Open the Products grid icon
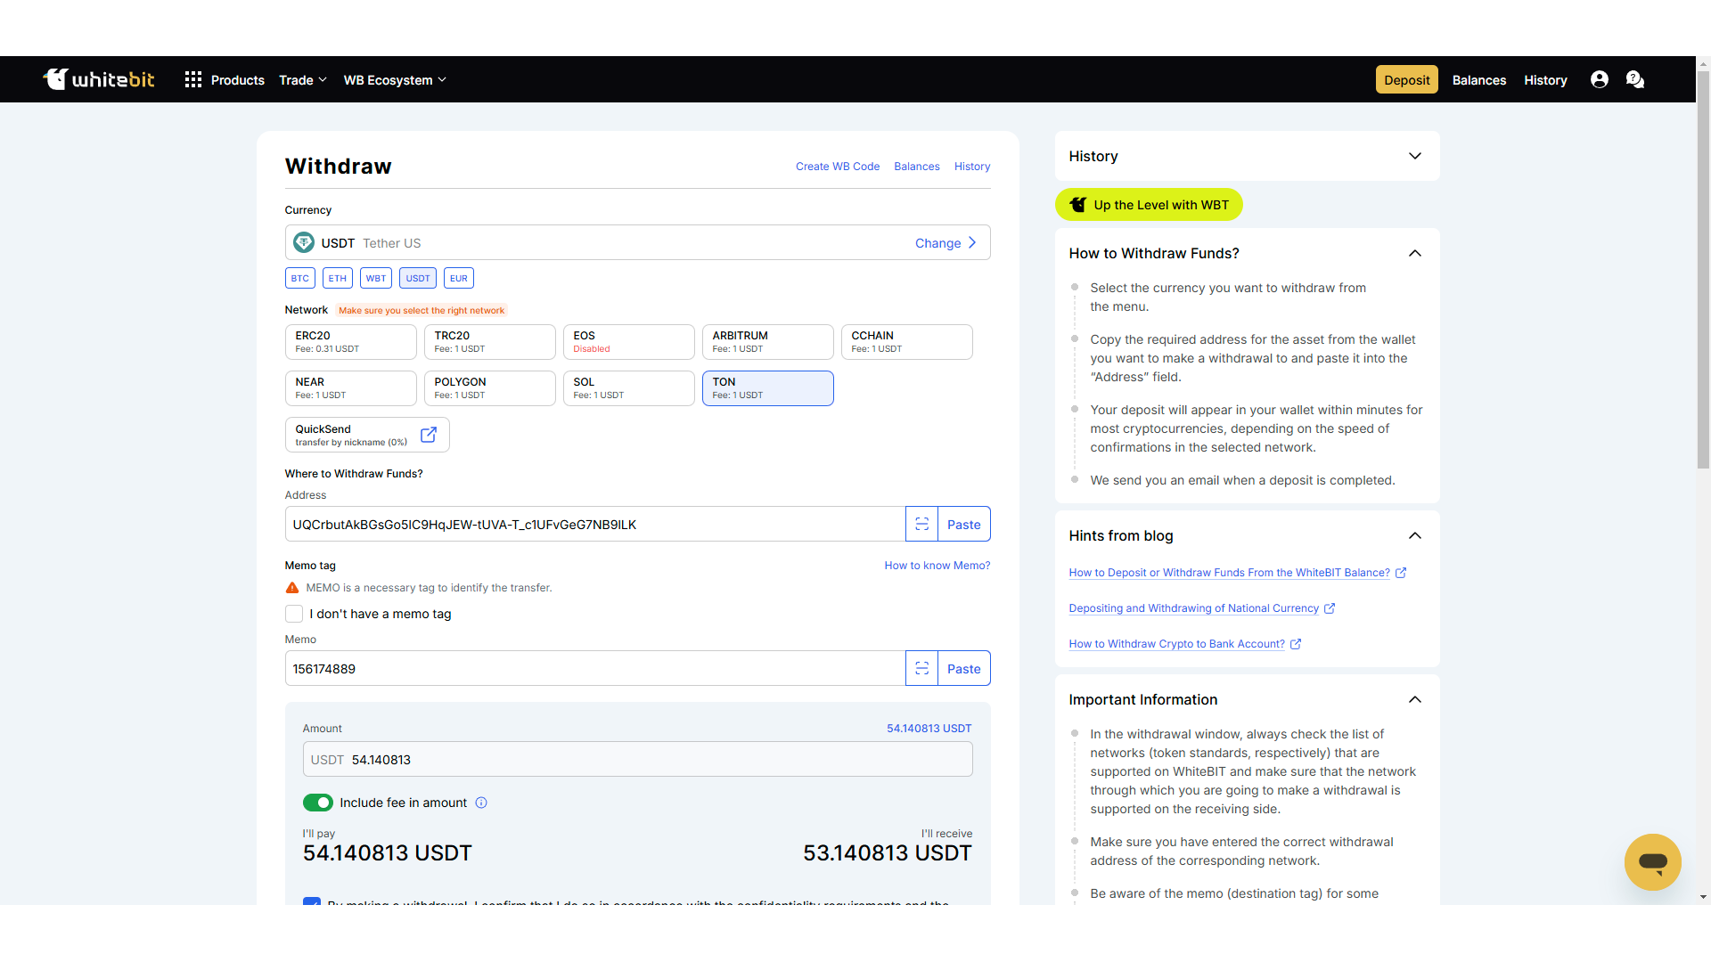Screen dimensions: 1711x962 click(x=193, y=80)
